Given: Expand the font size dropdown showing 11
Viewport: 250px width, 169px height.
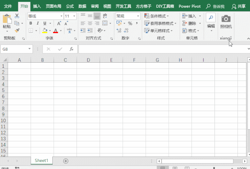Looking at the screenshot, I should [75, 16].
